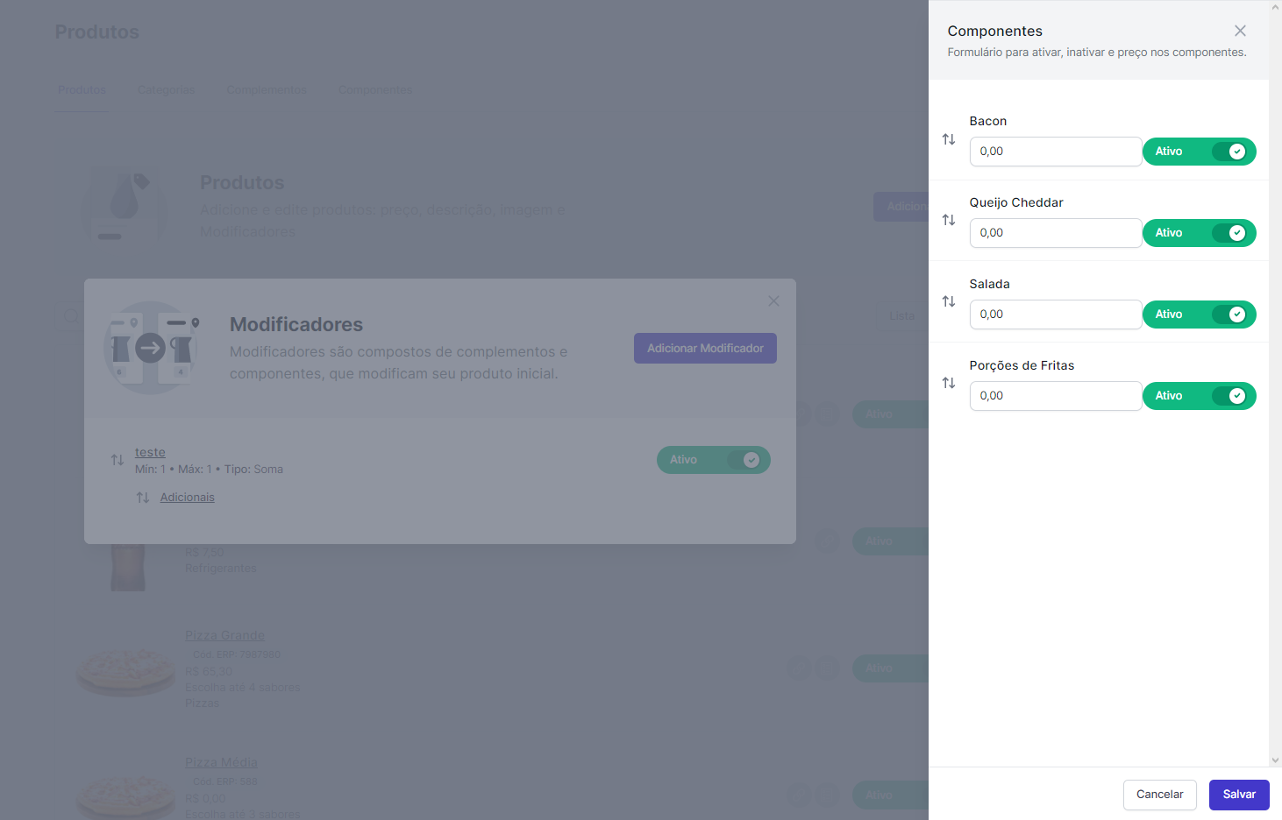The image size is (1282, 820).
Task: Click the reorder arrows icon beside Bacon
Action: 949,139
